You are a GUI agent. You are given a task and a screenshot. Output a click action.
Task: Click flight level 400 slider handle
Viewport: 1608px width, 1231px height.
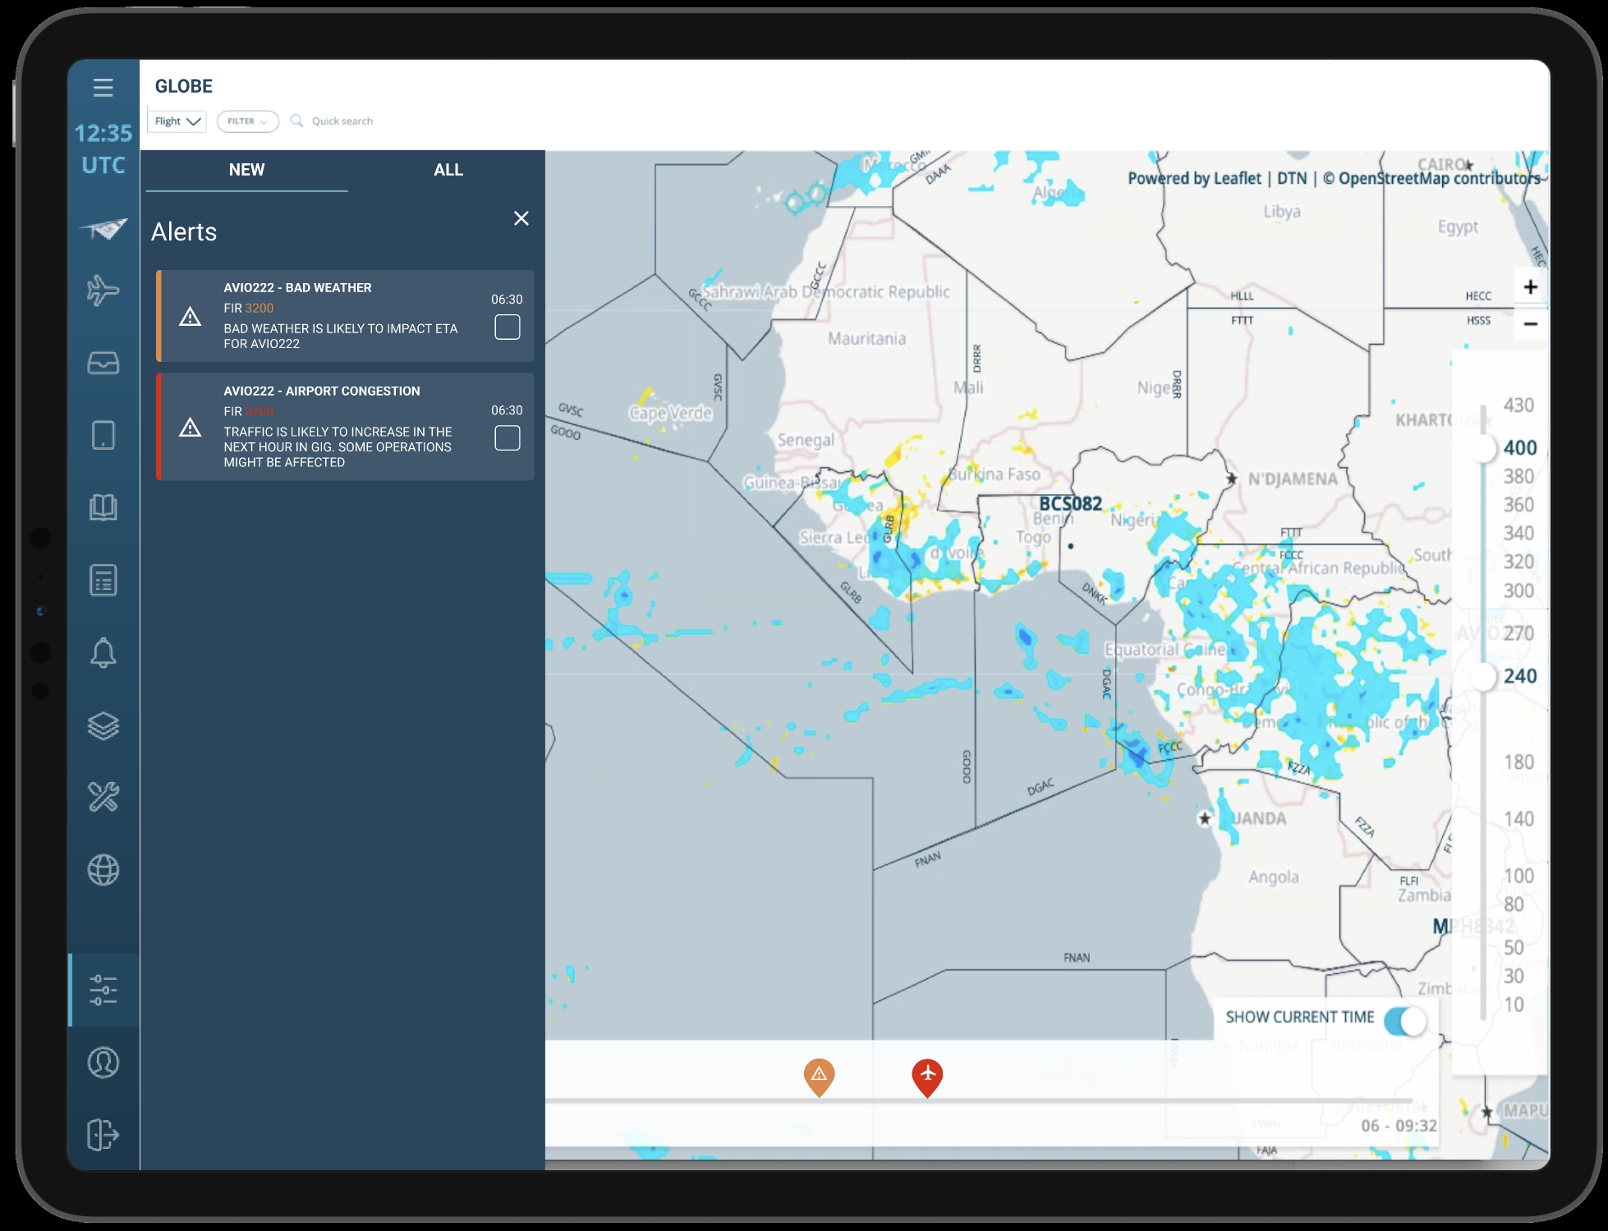click(x=1483, y=448)
